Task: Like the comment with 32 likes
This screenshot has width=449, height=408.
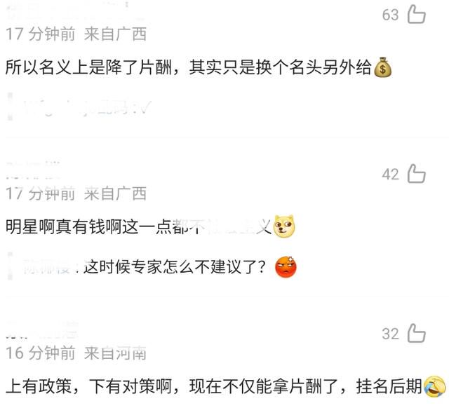Action: pyautogui.click(x=416, y=333)
